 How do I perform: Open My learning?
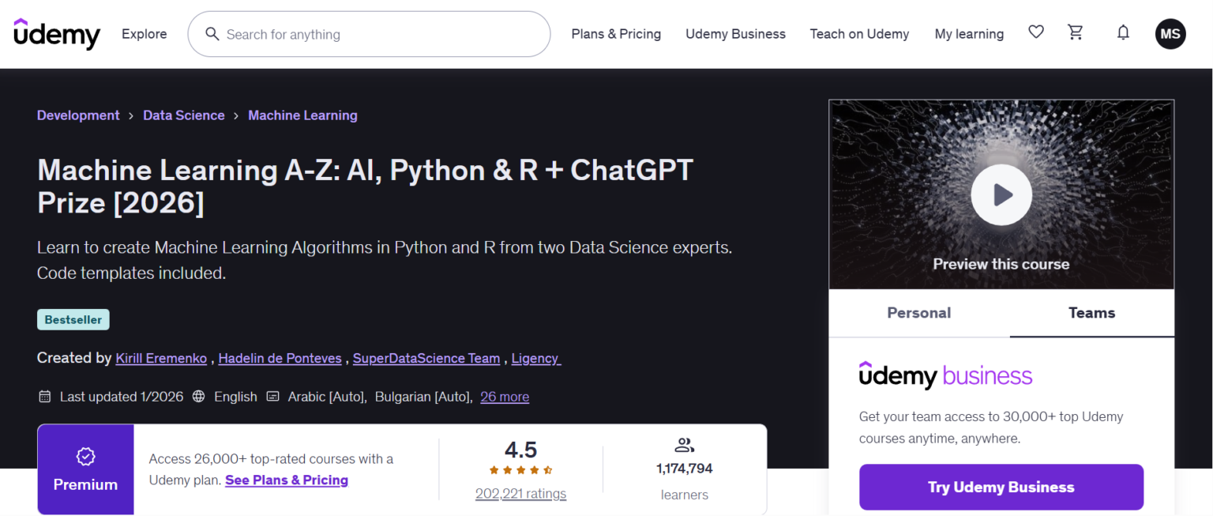pyautogui.click(x=969, y=34)
